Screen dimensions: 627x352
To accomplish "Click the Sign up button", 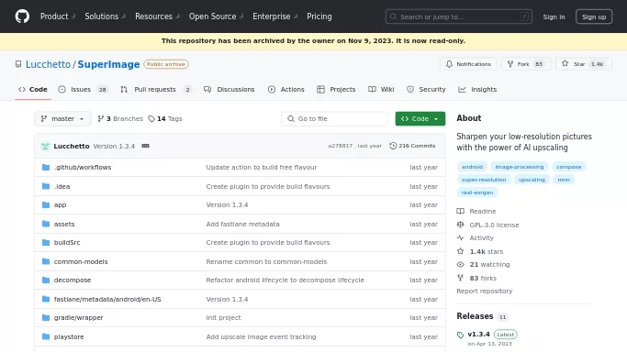I will 594,16.
